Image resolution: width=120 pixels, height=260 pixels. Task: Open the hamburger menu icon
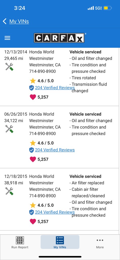point(7,38)
